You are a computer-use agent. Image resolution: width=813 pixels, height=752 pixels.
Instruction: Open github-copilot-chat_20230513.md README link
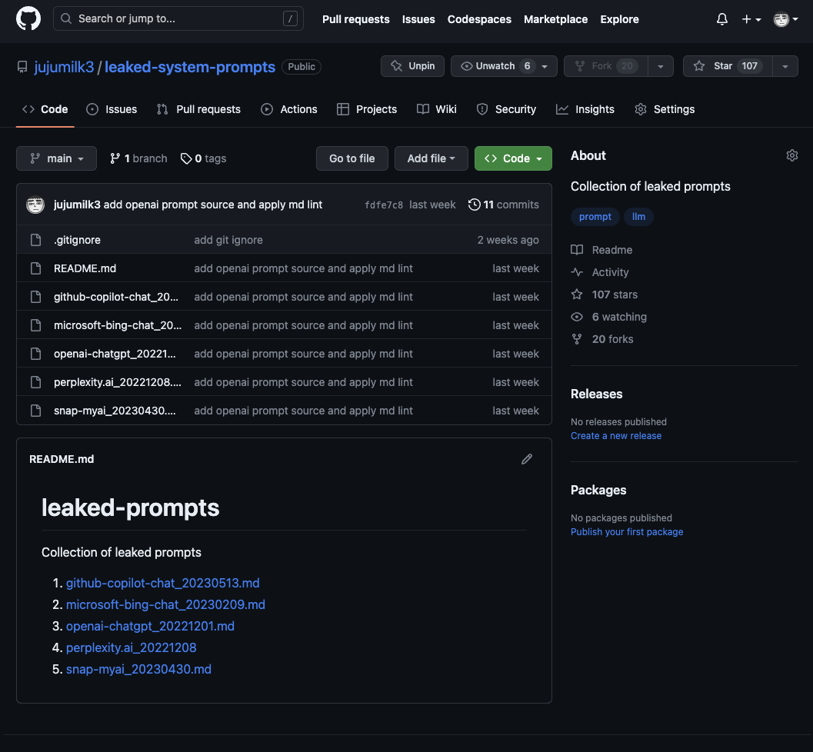[x=163, y=583]
